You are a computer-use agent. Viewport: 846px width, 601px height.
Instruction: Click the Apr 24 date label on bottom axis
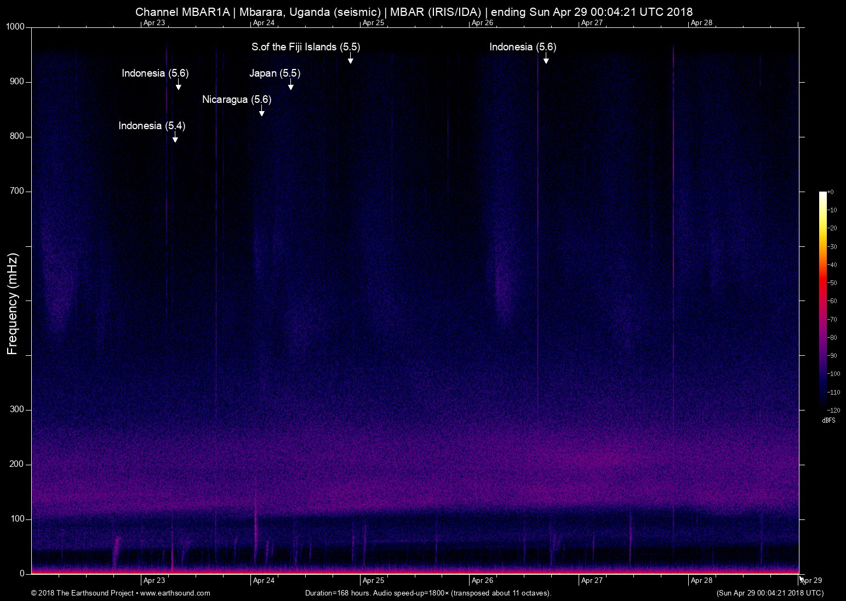tap(264, 580)
